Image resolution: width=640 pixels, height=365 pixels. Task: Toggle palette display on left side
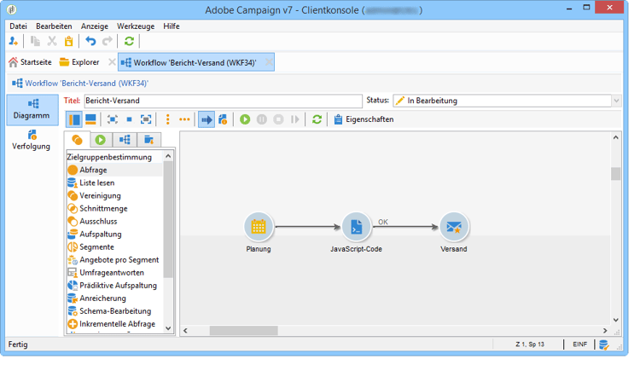click(x=74, y=119)
